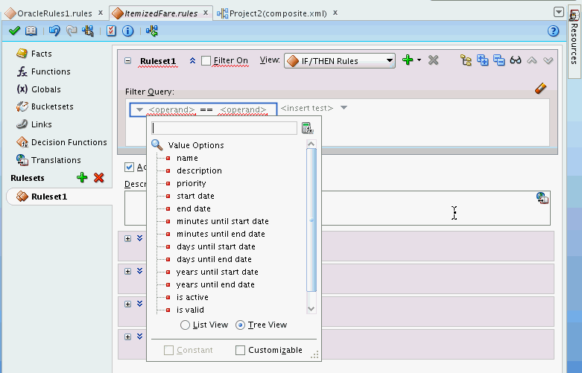
Task: Close the OracleRules1.rules tab
Action: (101, 13)
